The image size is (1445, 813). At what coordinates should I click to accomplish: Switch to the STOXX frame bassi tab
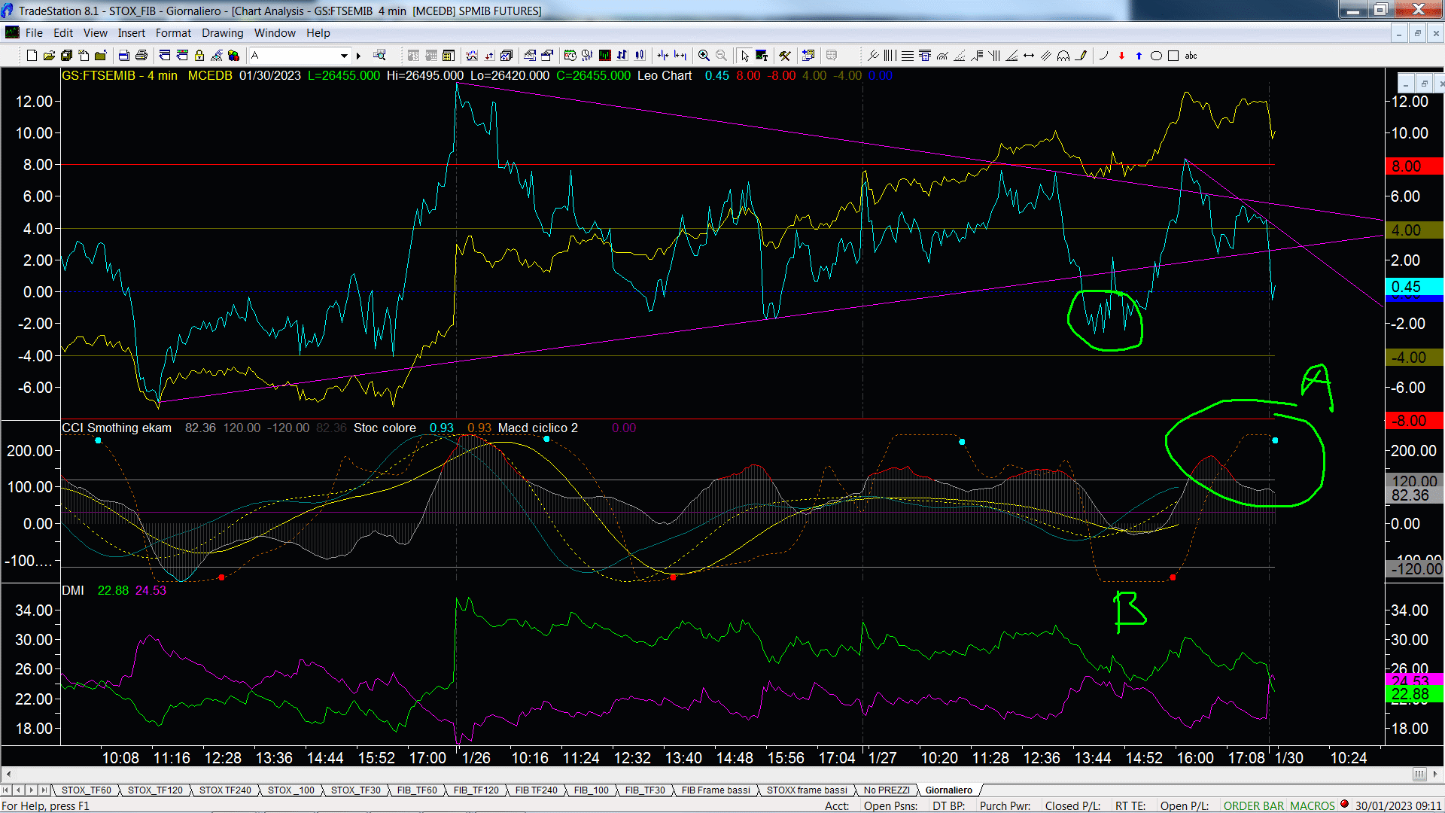point(807,790)
